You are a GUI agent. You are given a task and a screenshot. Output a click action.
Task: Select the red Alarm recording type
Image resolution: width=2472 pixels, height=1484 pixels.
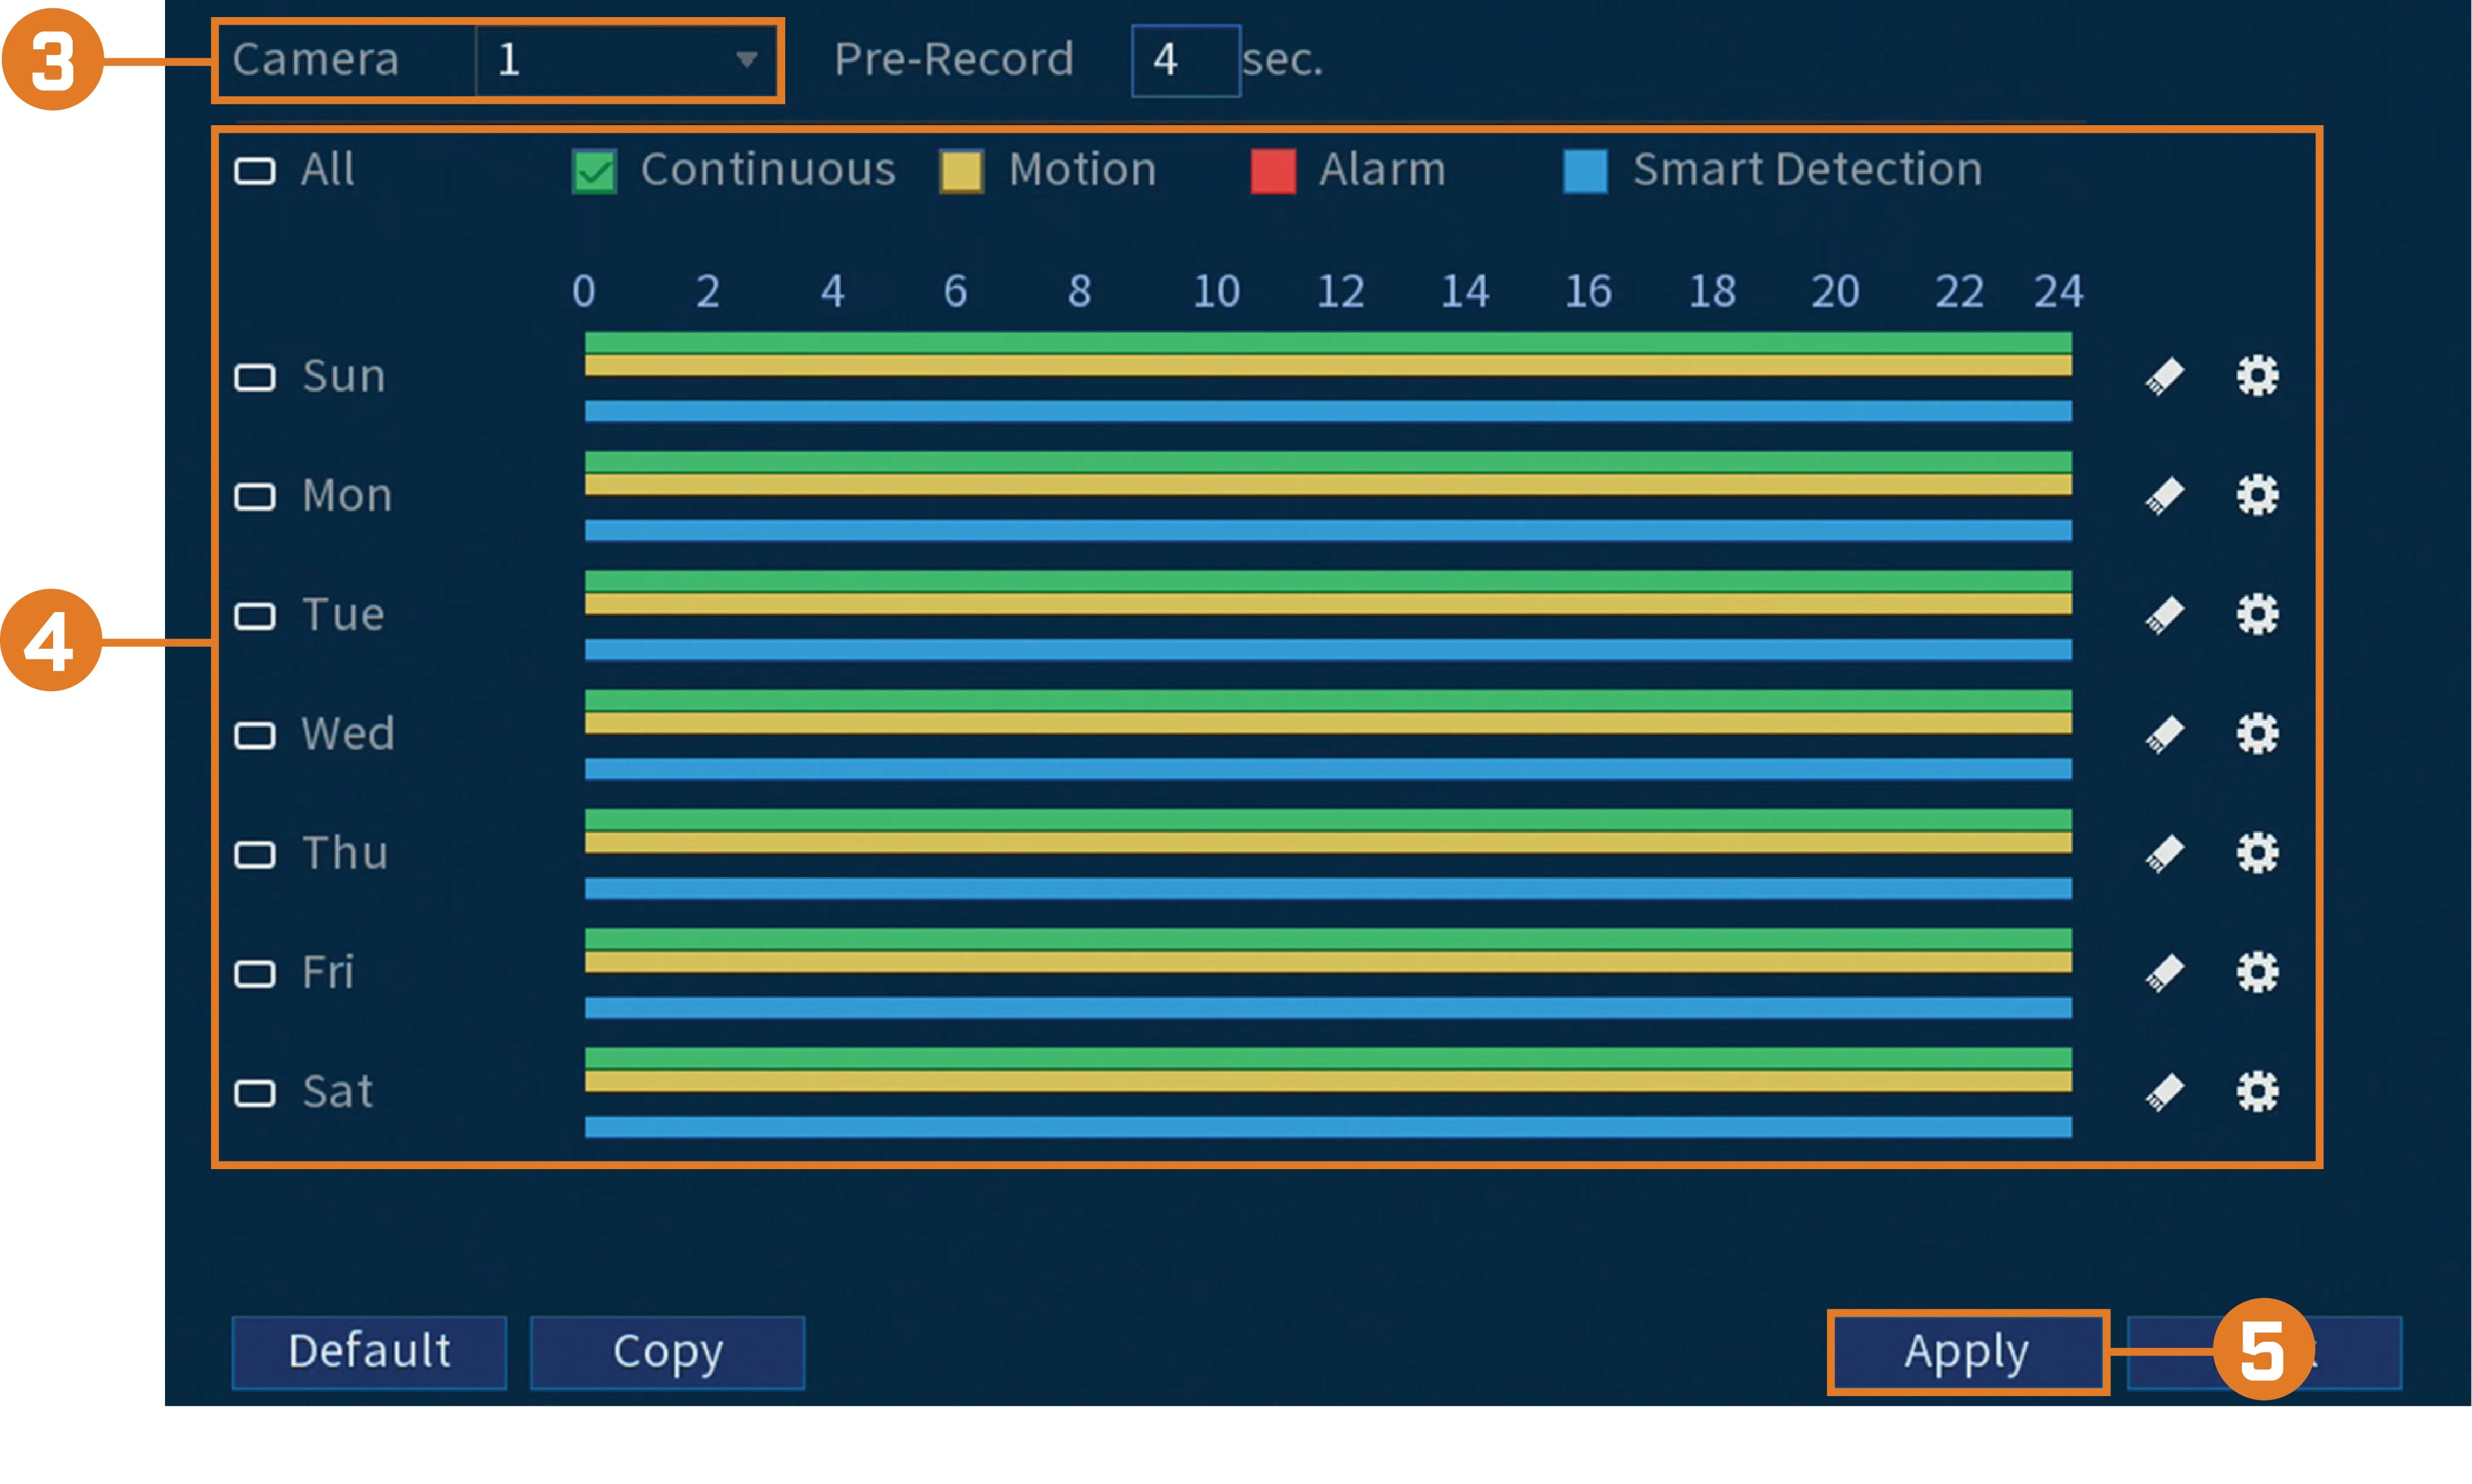coord(1273,171)
